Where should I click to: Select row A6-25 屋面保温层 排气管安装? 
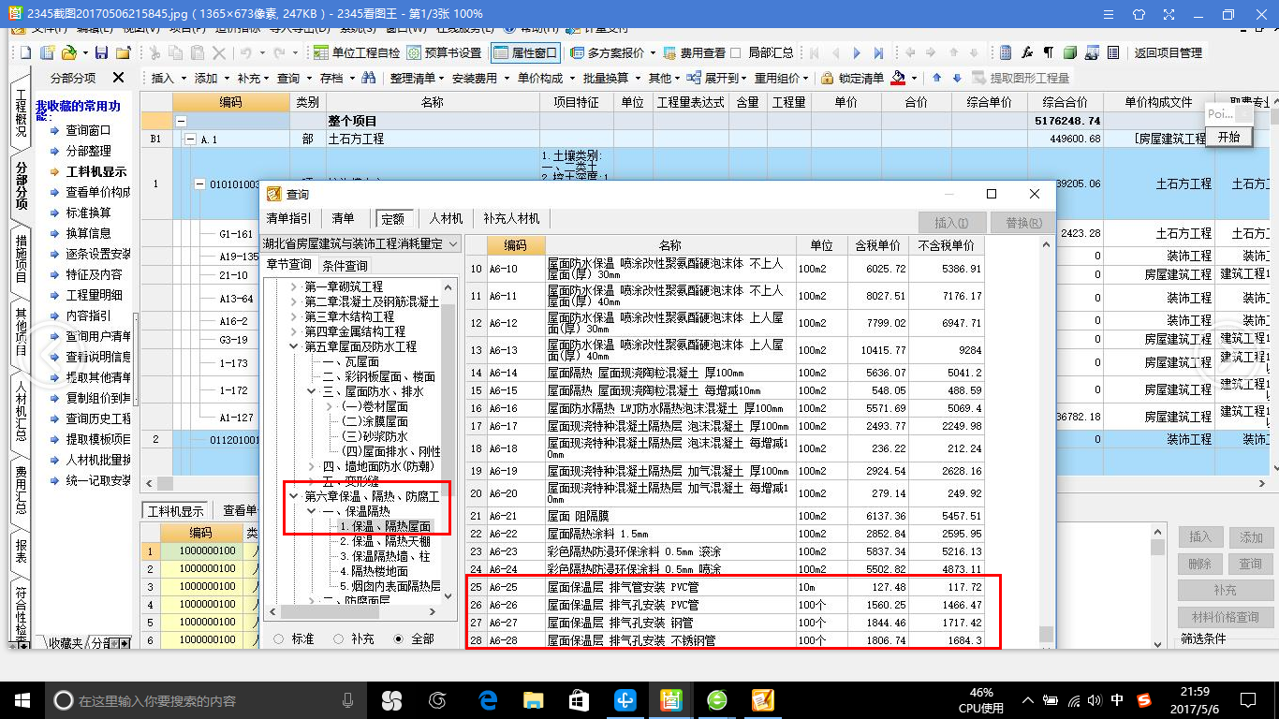point(726,587)
